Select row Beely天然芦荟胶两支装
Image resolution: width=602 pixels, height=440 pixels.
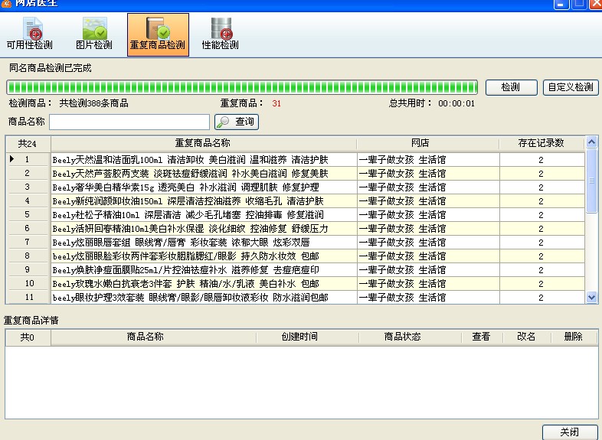coord(295,174)
